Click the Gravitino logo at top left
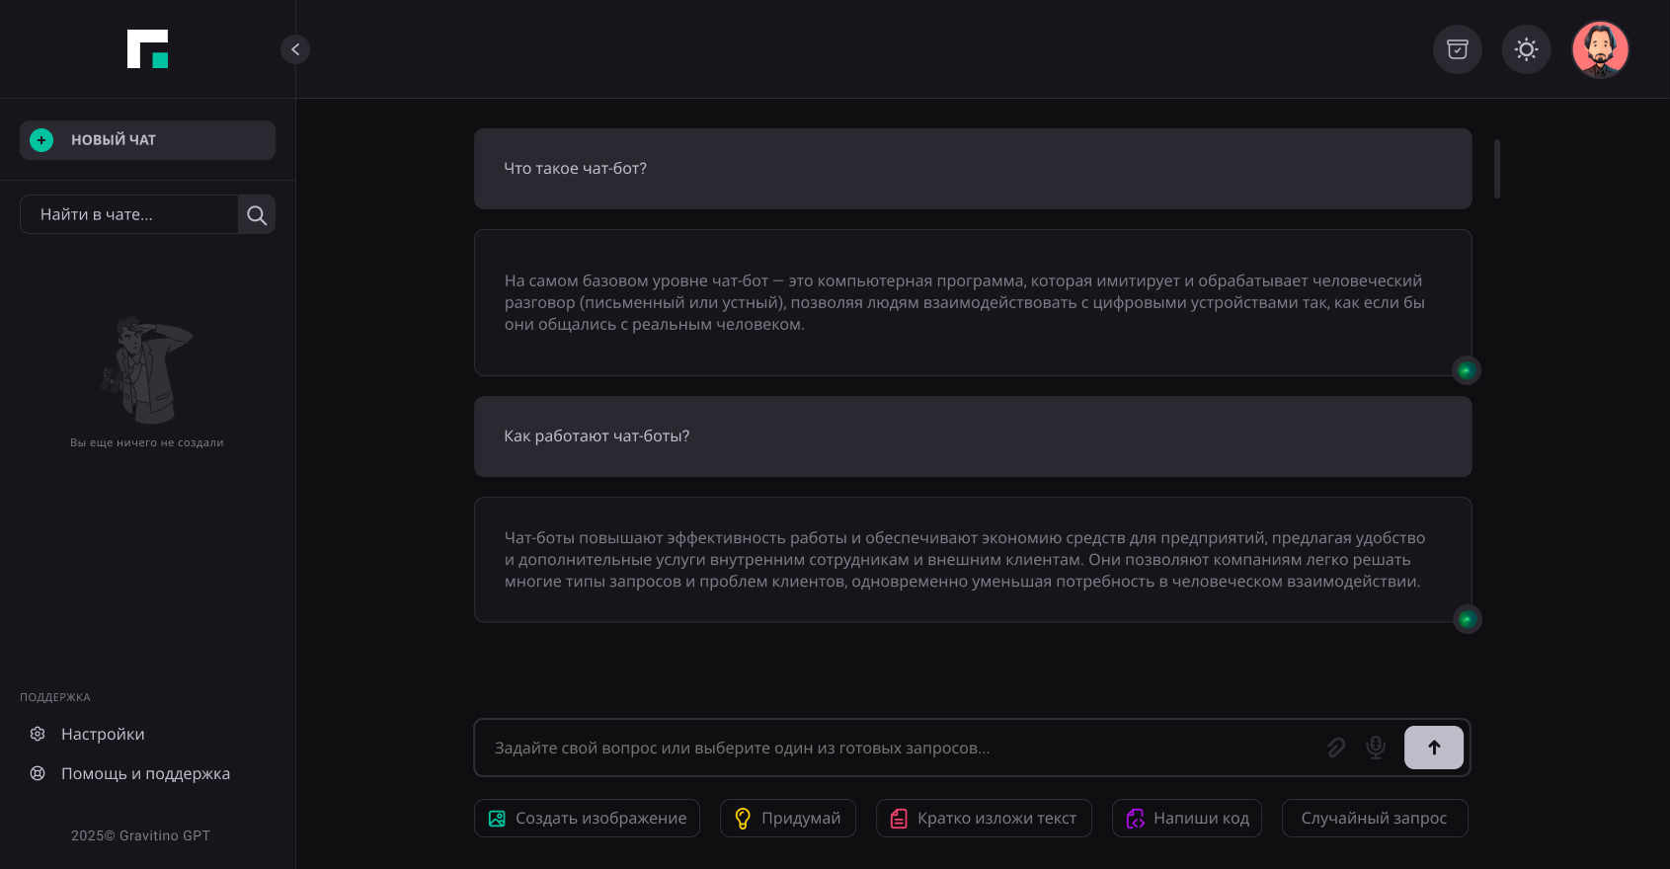1670x869 pixels. 148,49
